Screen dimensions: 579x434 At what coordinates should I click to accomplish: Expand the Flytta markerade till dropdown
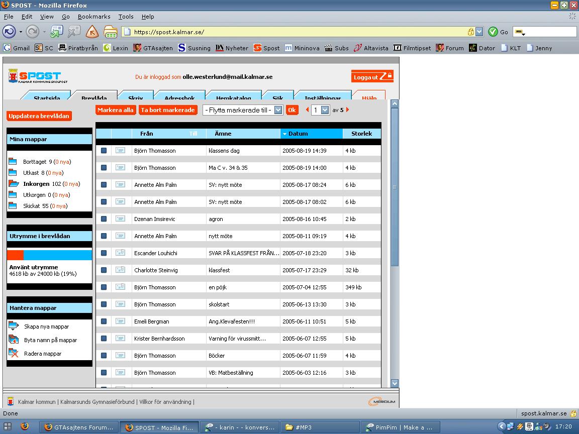click(278, 110)
